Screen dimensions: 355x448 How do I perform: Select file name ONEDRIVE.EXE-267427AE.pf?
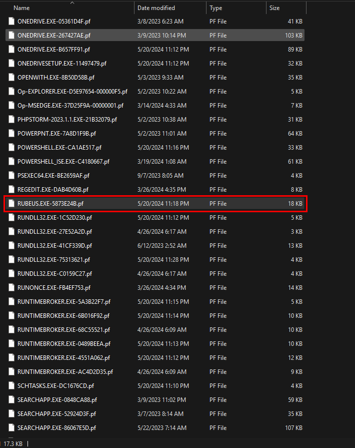pyautogui.click(x=54, y=36)
